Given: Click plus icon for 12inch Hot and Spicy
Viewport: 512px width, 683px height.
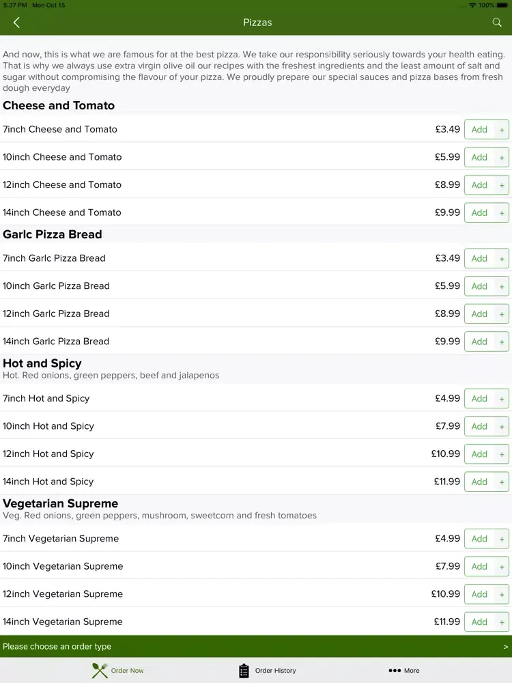Looking at the screenshot, I should (502, 454).
